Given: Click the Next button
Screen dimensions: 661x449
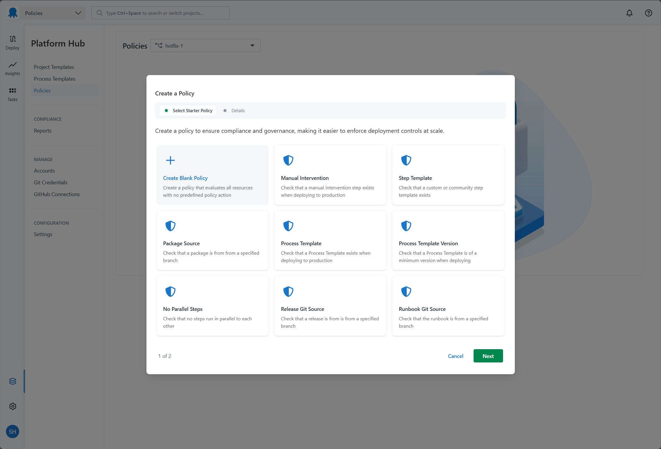Looking at the screenshot, I should pyautogui.click(x=488, y=356).
